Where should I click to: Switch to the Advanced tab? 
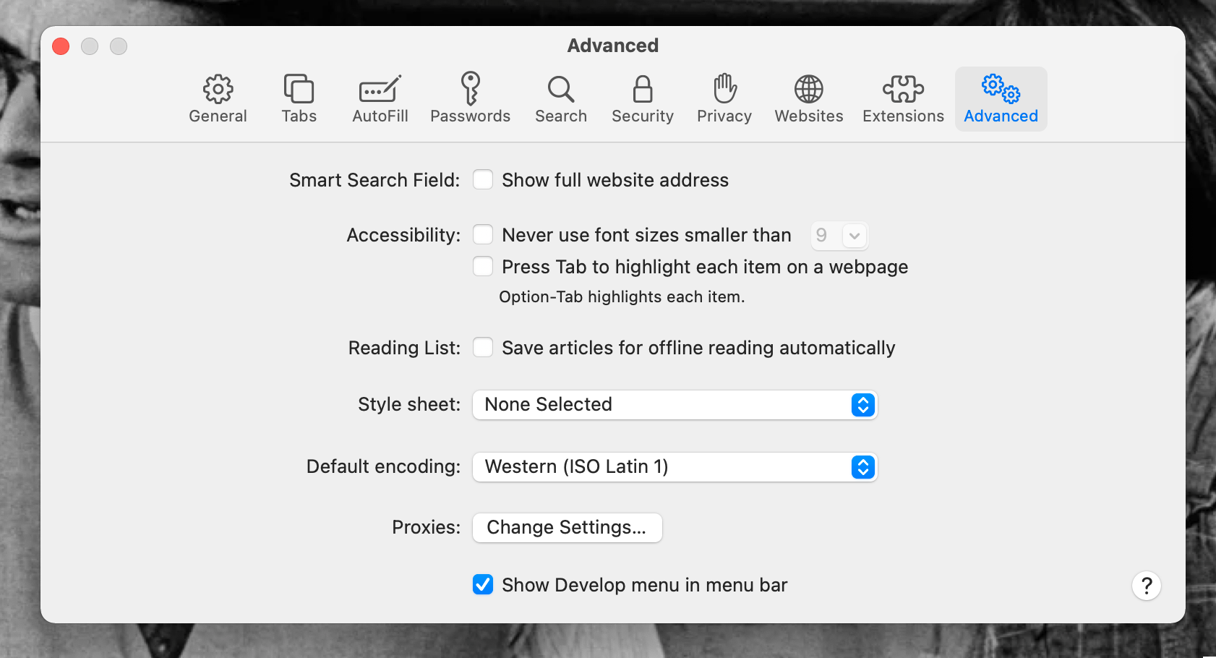click(1001, 99)
